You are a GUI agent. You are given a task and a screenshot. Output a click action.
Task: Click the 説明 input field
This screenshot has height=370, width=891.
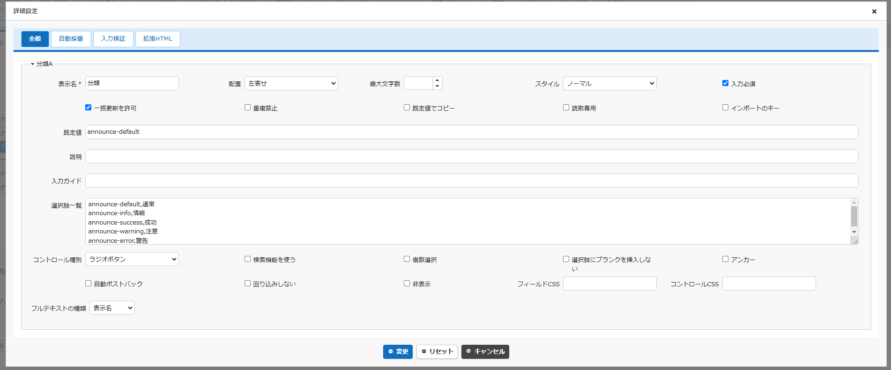[x=472, y=156]
